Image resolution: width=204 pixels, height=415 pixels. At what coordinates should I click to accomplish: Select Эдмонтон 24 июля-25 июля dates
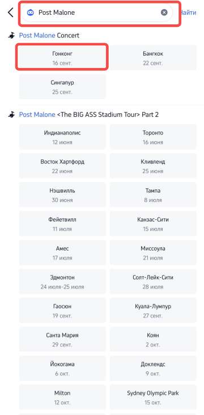click(62, 282)
